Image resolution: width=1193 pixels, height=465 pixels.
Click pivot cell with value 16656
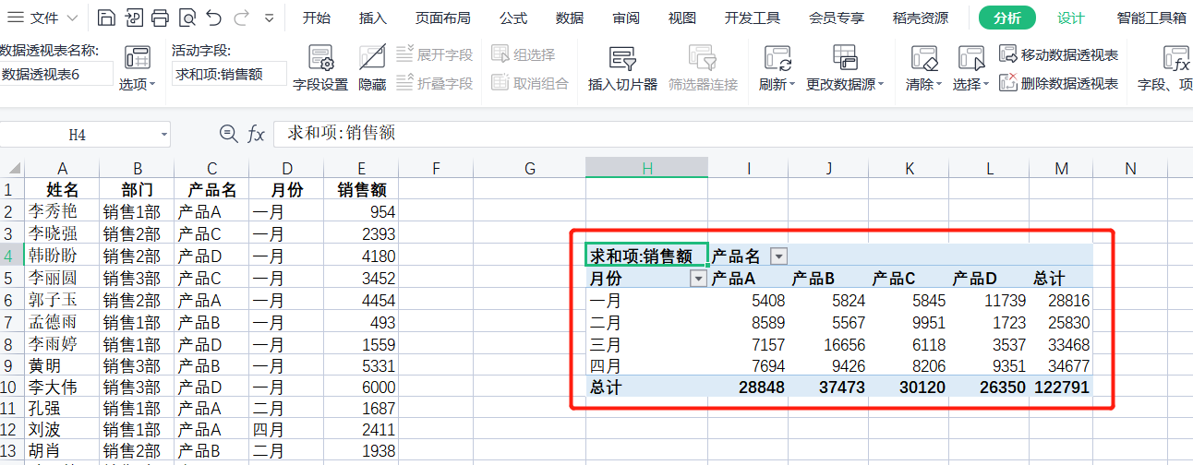click(827, 344)
